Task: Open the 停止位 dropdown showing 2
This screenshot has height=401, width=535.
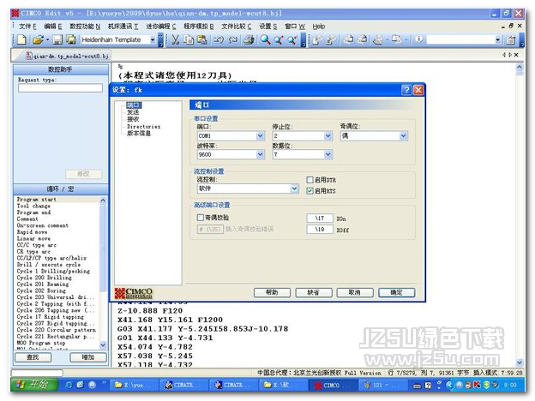Action: [328, 136]
